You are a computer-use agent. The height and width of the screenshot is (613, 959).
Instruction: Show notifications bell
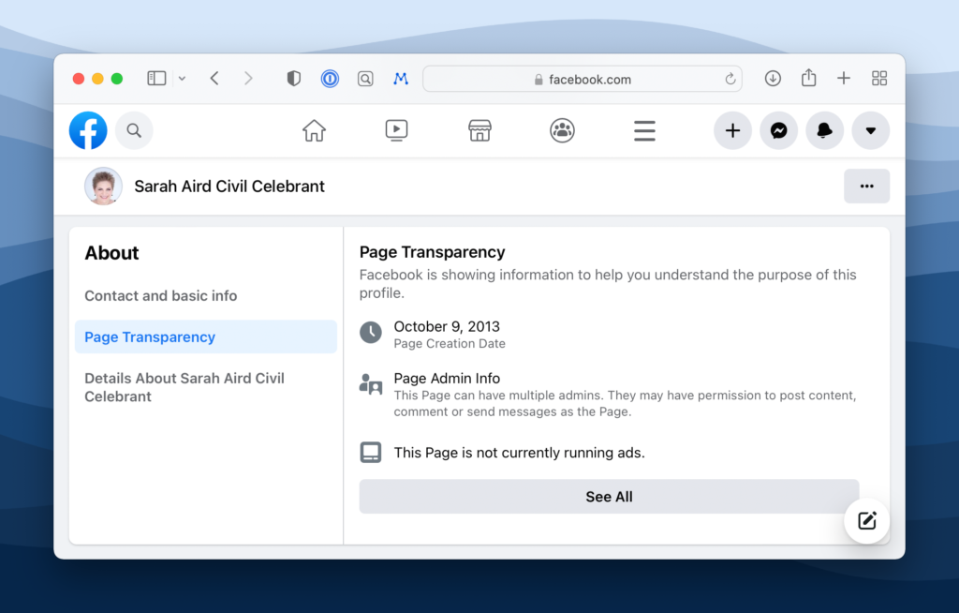pos(824,131)
